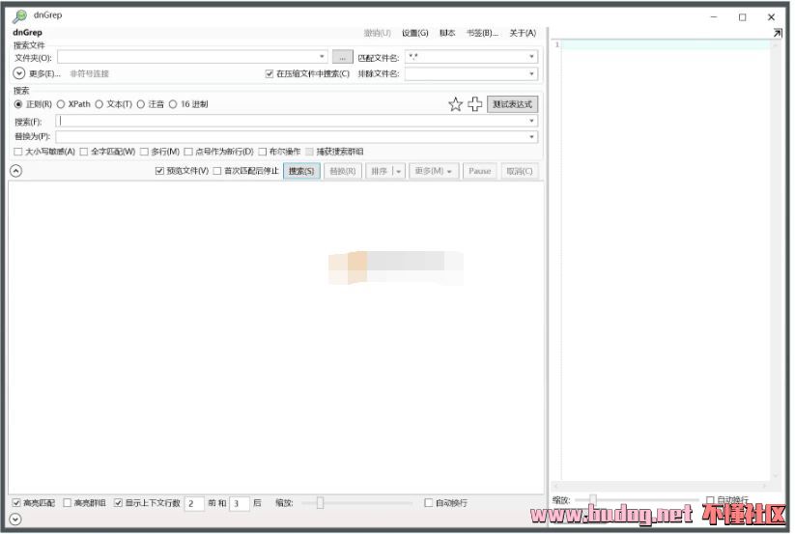Open the 更多(M) dropdown button
795x534 pixels.
point(435,172)
